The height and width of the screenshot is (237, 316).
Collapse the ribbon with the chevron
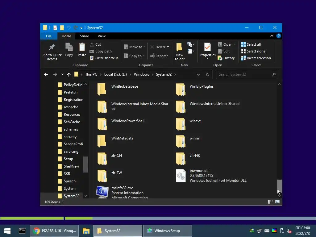[x=272, y=36]
